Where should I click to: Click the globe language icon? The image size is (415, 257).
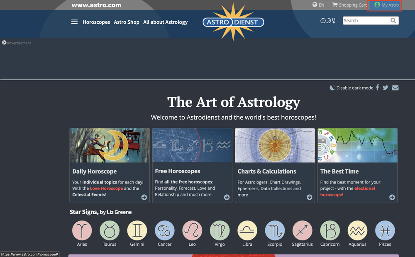tap(315, 5)
